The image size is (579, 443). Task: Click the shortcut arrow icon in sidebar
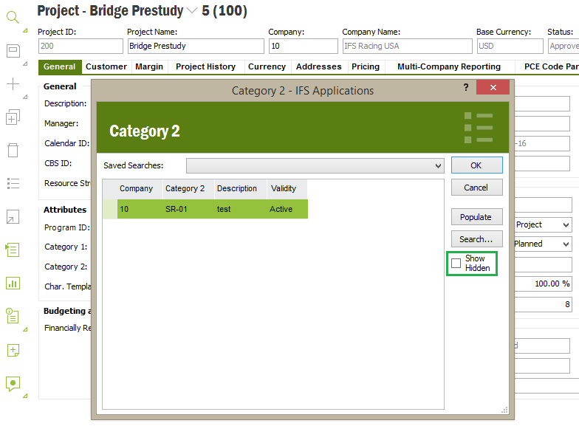pyautogui.click(x=13, y=217)
